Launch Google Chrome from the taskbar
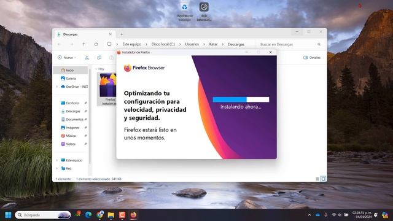This screenshot has height=221, width=393. pyautogui.click(x=99, y=215)
